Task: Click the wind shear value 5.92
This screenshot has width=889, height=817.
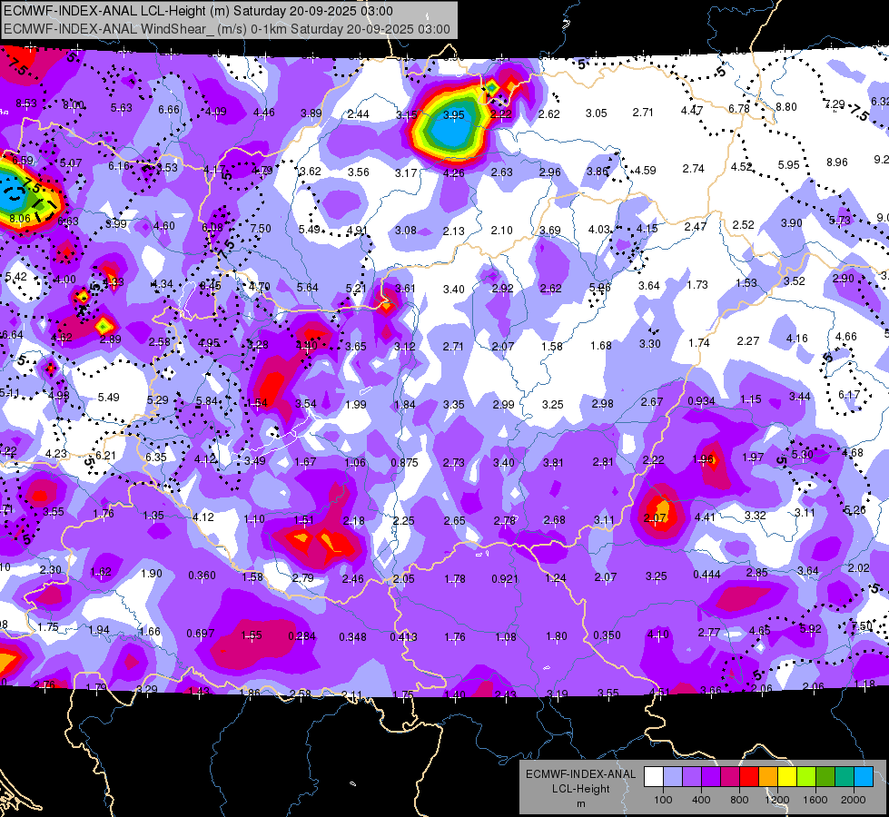Action: coord(810,629)
